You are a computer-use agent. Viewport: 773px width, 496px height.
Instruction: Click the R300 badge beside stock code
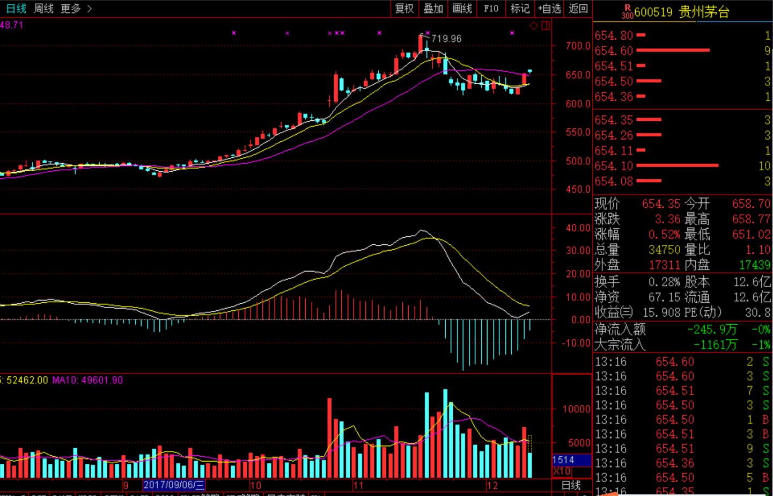click(x=627, y=12)
